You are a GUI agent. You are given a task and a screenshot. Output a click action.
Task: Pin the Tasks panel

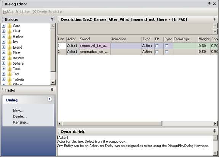52,90
